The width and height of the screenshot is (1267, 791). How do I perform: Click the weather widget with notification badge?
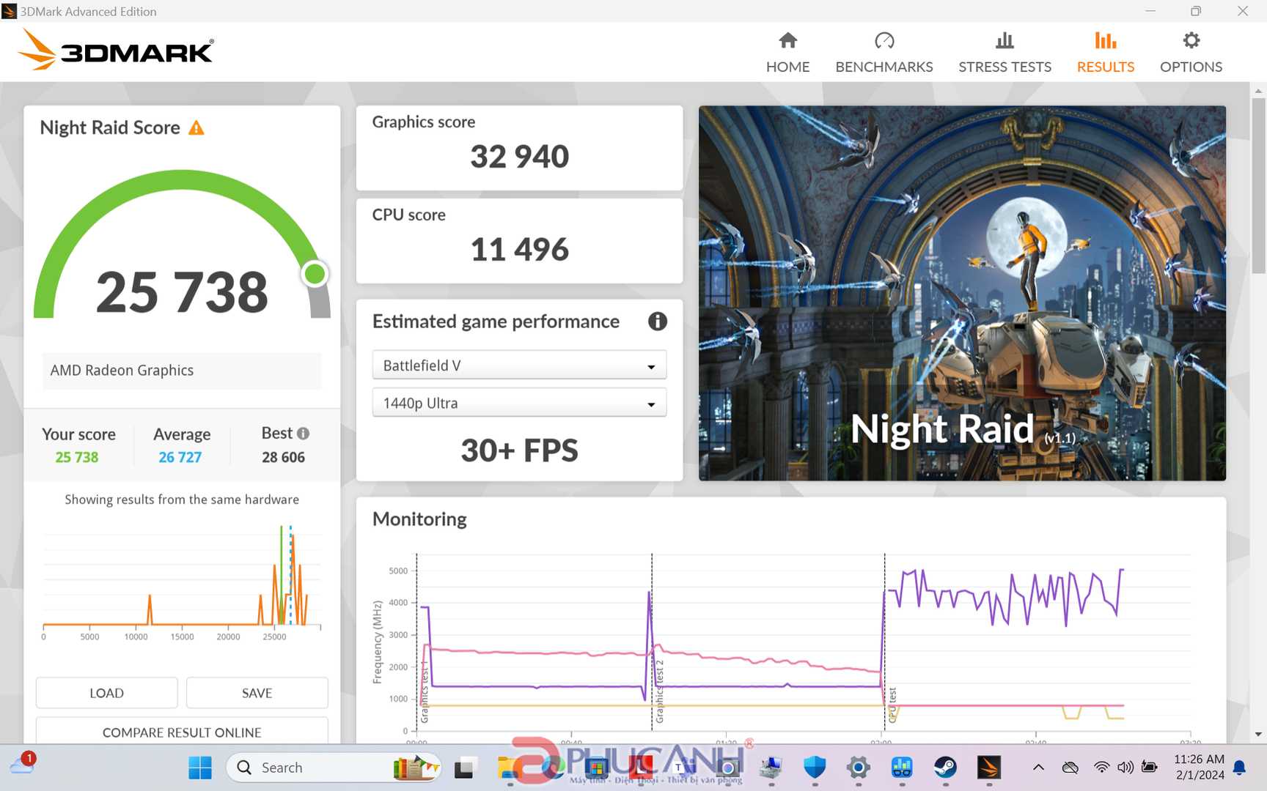[23, 765]
